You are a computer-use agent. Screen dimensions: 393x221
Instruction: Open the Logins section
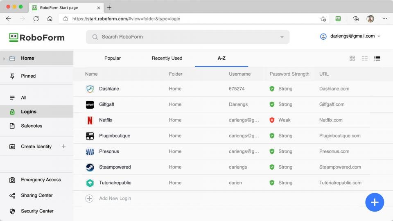point(36,112)
